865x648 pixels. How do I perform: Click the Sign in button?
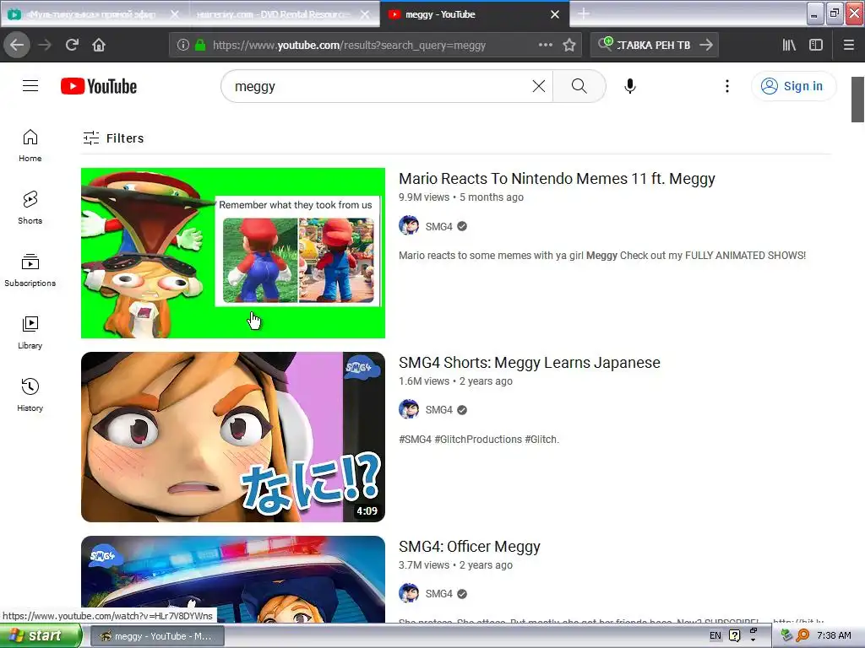point(793,86)
